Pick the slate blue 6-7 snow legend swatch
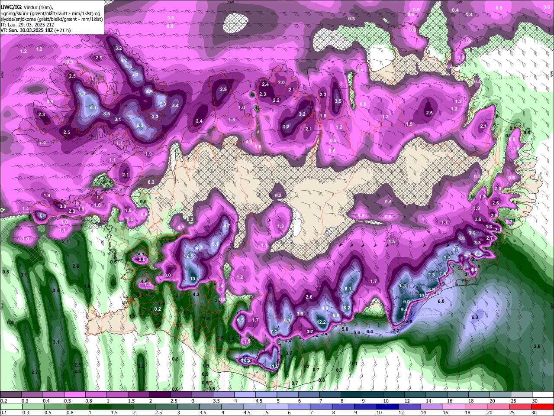Screen dimensions: 554x416 (x=309, y=394)
